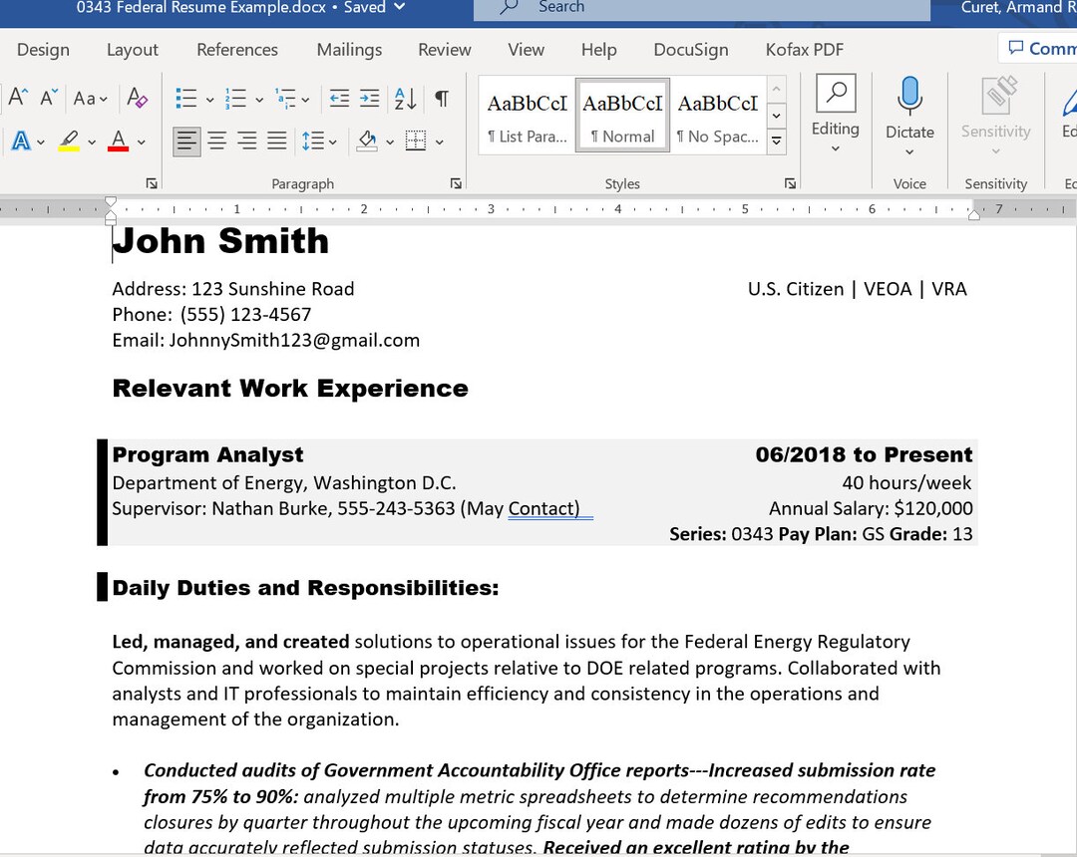
Task: Select the Dictate microphone icon
Action: 908,96
